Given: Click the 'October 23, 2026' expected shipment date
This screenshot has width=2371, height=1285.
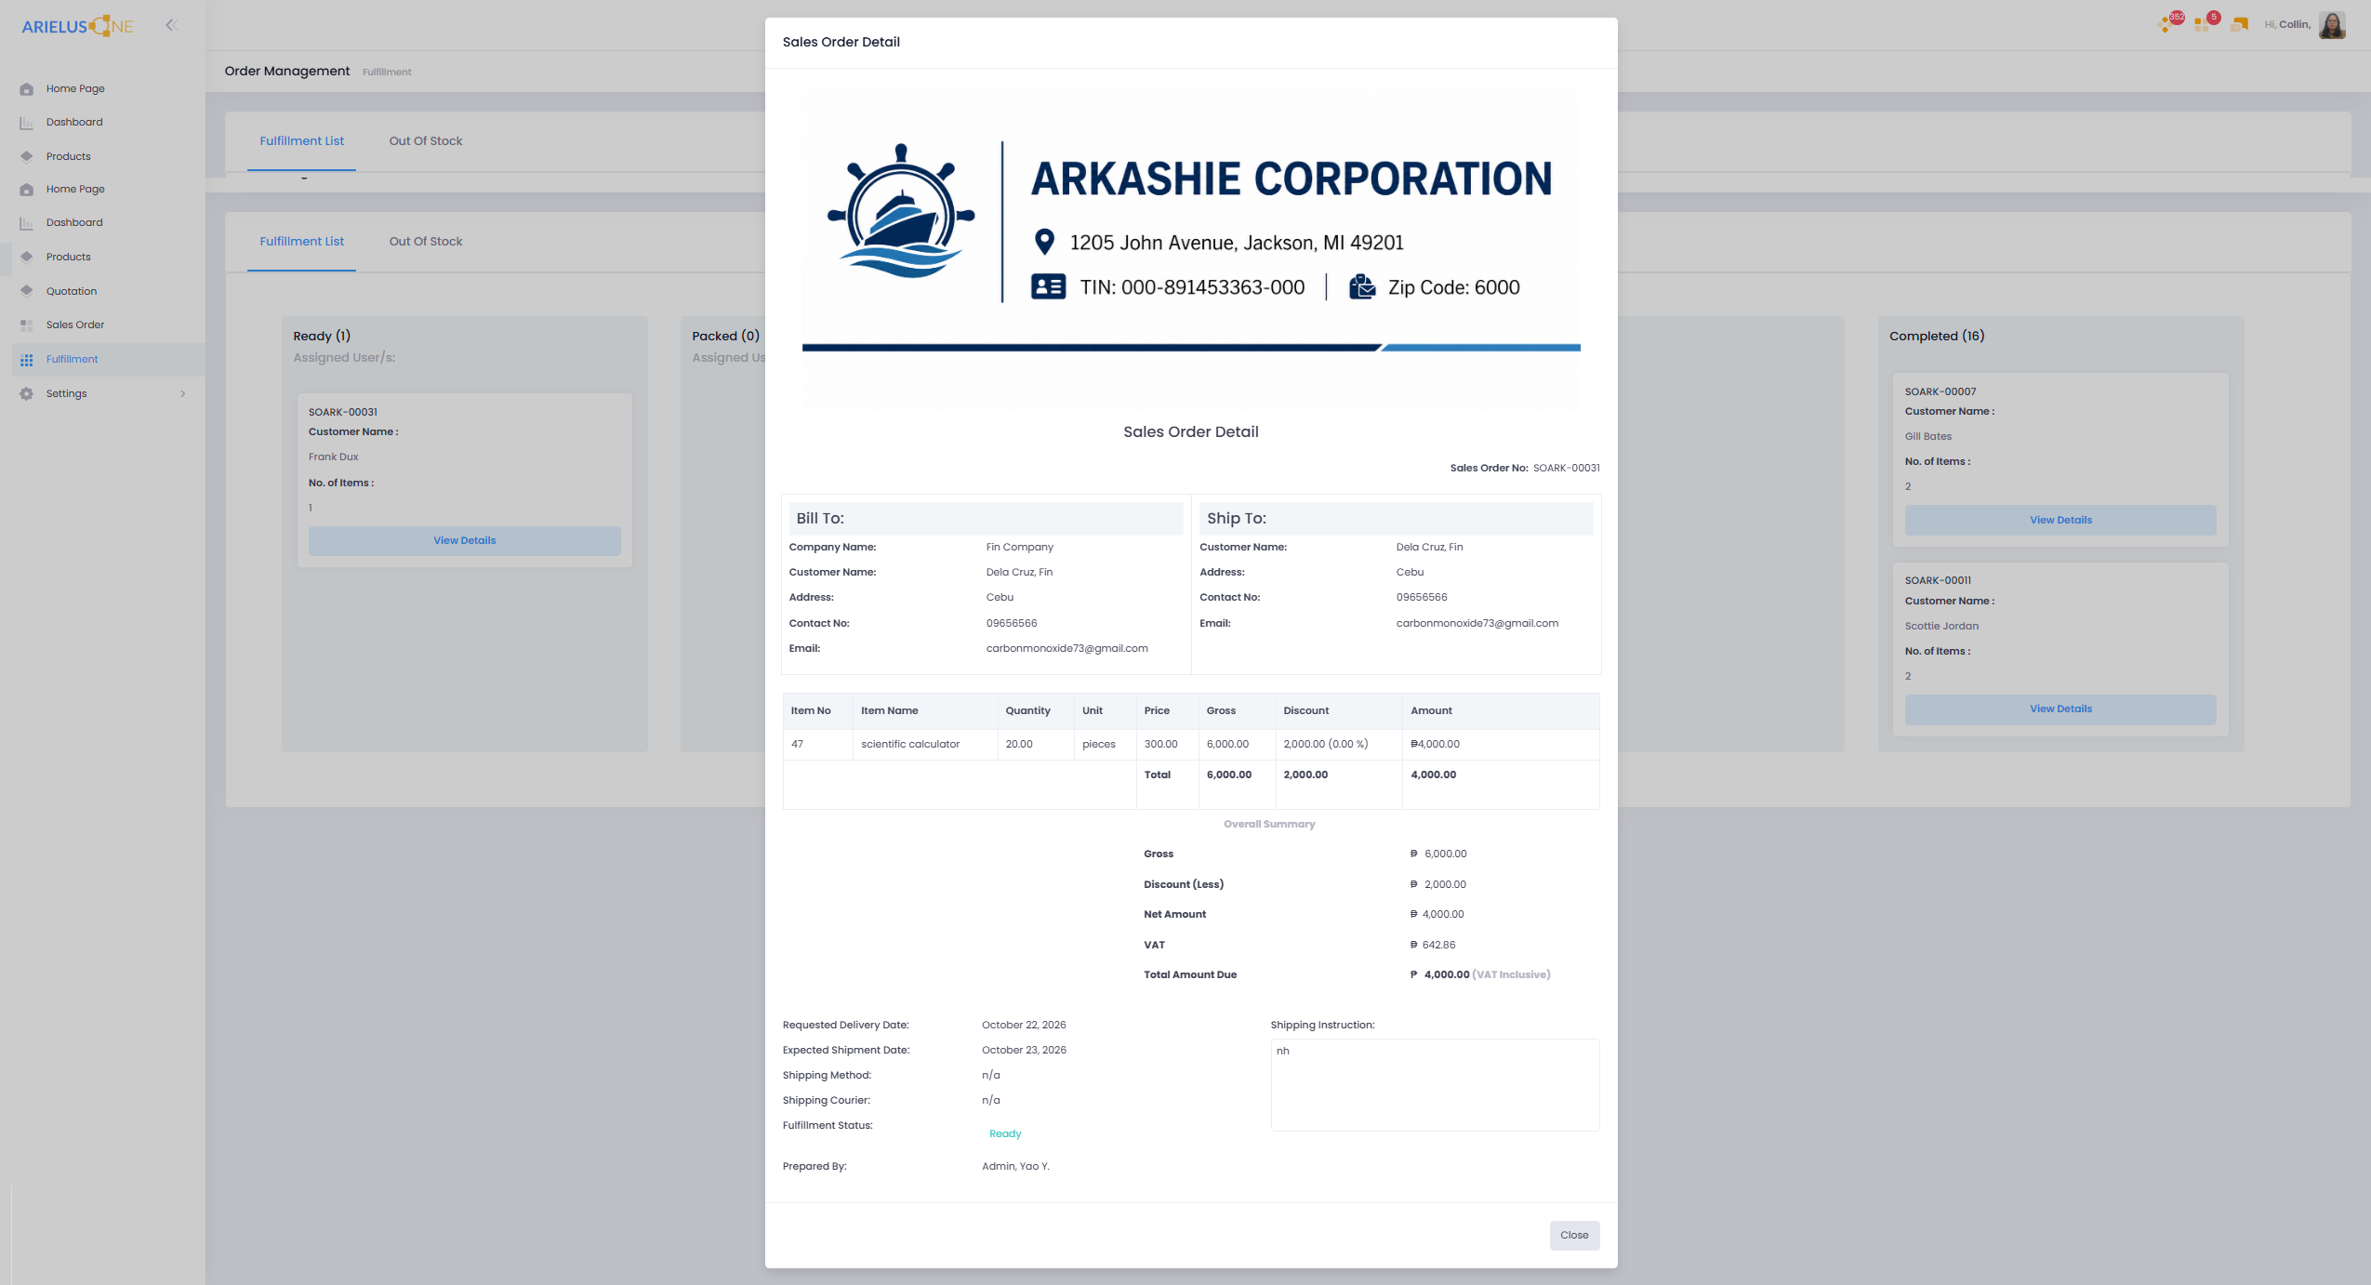Looking at the screenshot, I should [x=1024, y=1050].
